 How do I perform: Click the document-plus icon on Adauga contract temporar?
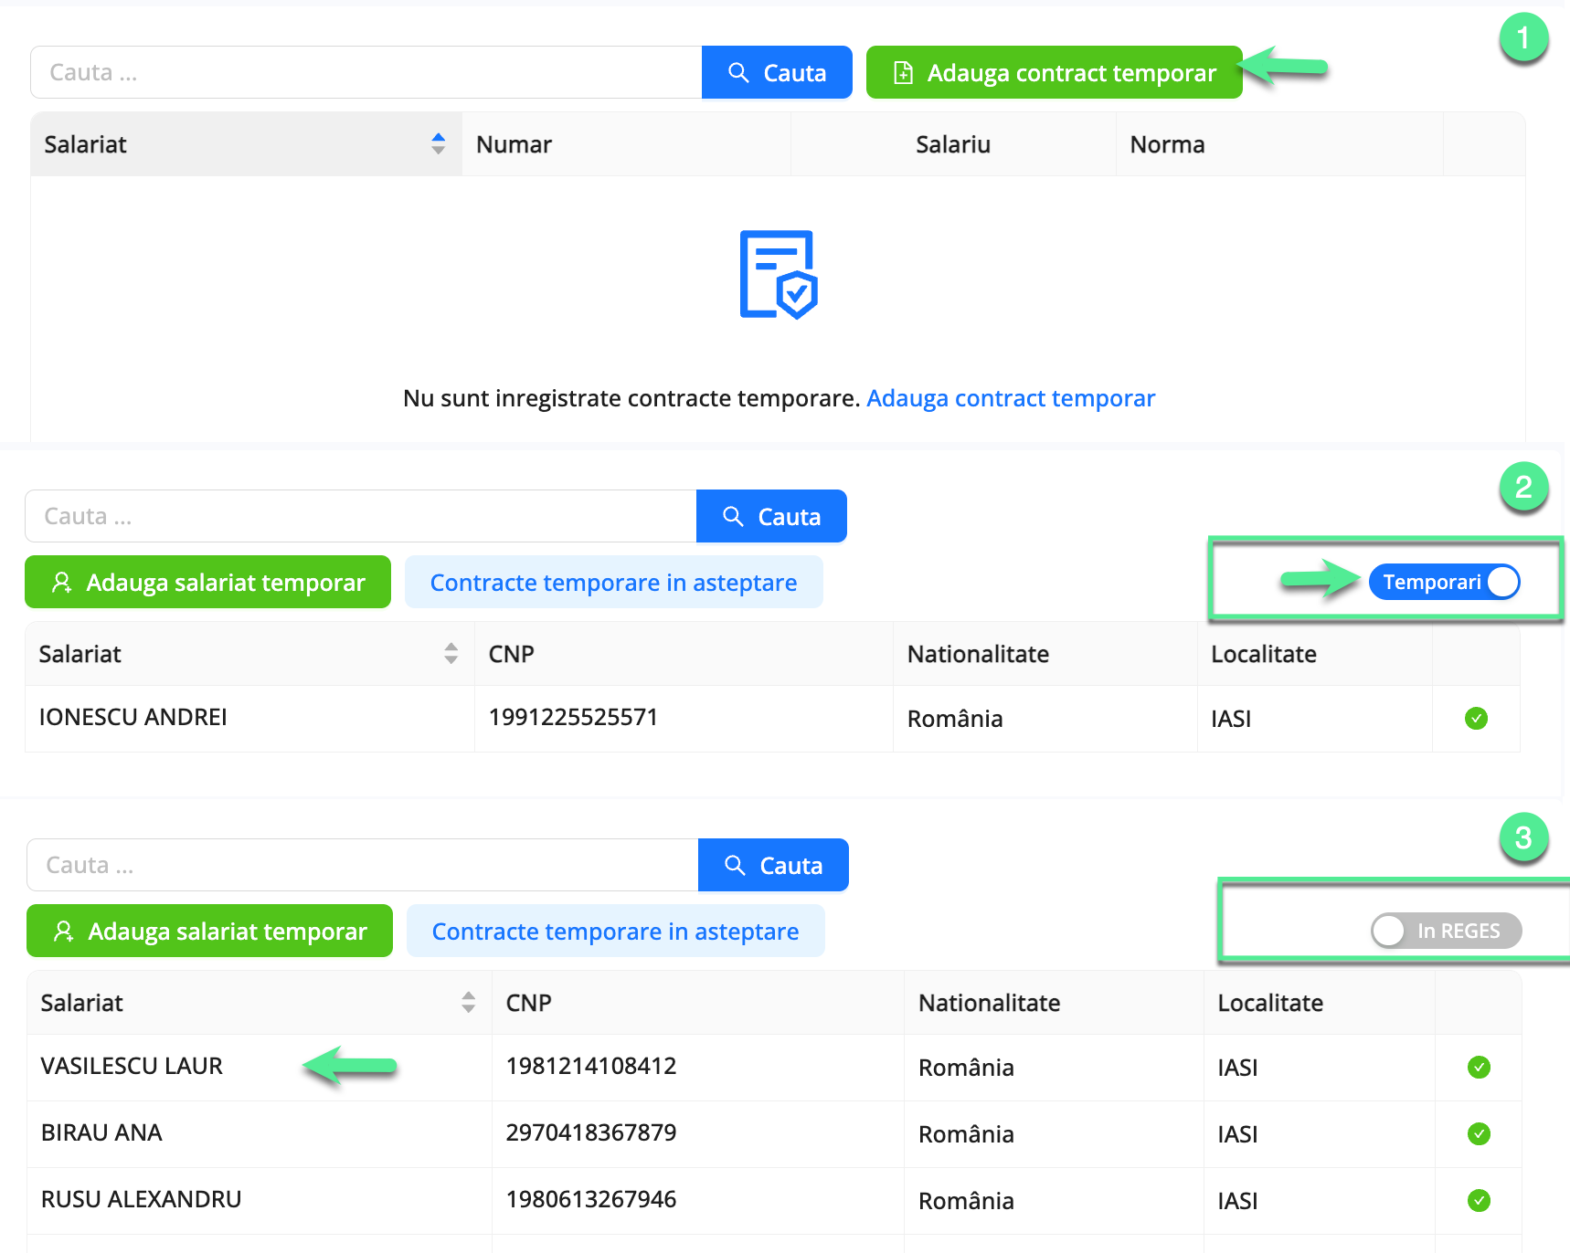904,72
